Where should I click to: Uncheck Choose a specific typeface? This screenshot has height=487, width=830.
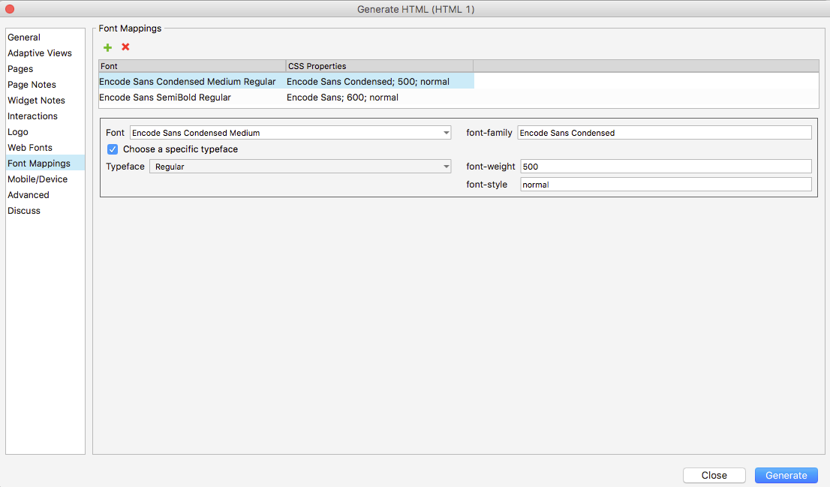coord(113,149)
